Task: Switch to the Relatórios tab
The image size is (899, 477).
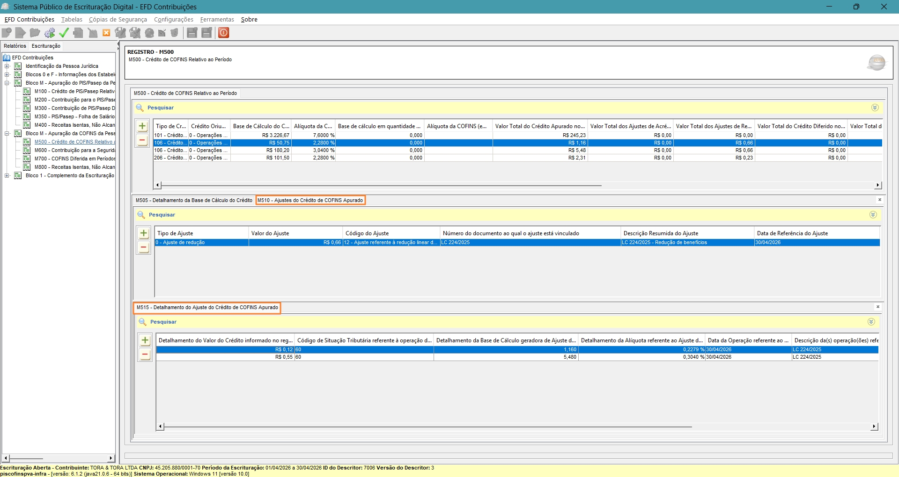Action: coord(15,46)
